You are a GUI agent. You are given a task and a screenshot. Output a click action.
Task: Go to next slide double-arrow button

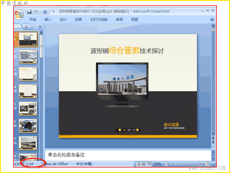(x=213, y=142)
